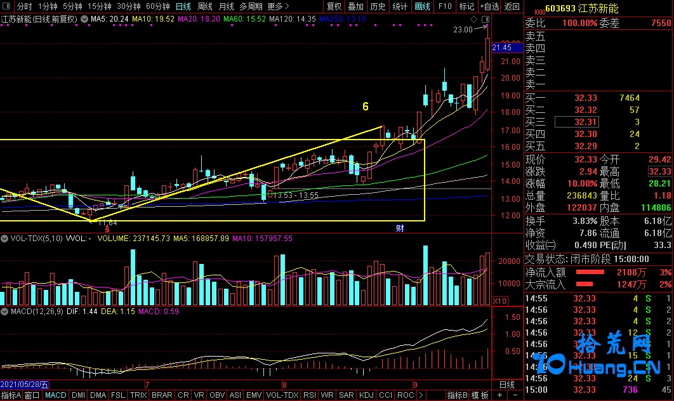Toggle the panel layout icon above the price axis
Screen dimensions: 674x401
[x=486, y=19]
